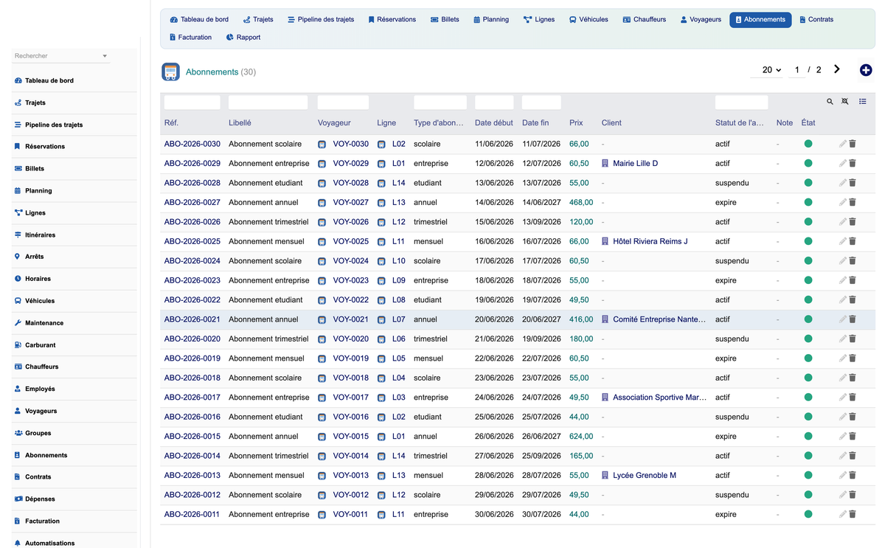Click date 26/06/2027 in row ABO-2026-0015

541,437
